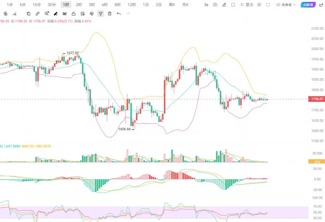
Task: Take a chart snapshot with camera icon
Action: [x=215, y=5]
